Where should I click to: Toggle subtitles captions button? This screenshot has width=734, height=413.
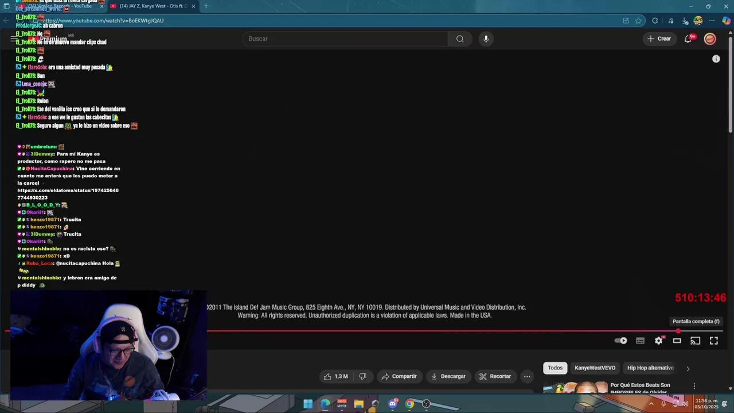pyautogui.click(x=640, y=341)
